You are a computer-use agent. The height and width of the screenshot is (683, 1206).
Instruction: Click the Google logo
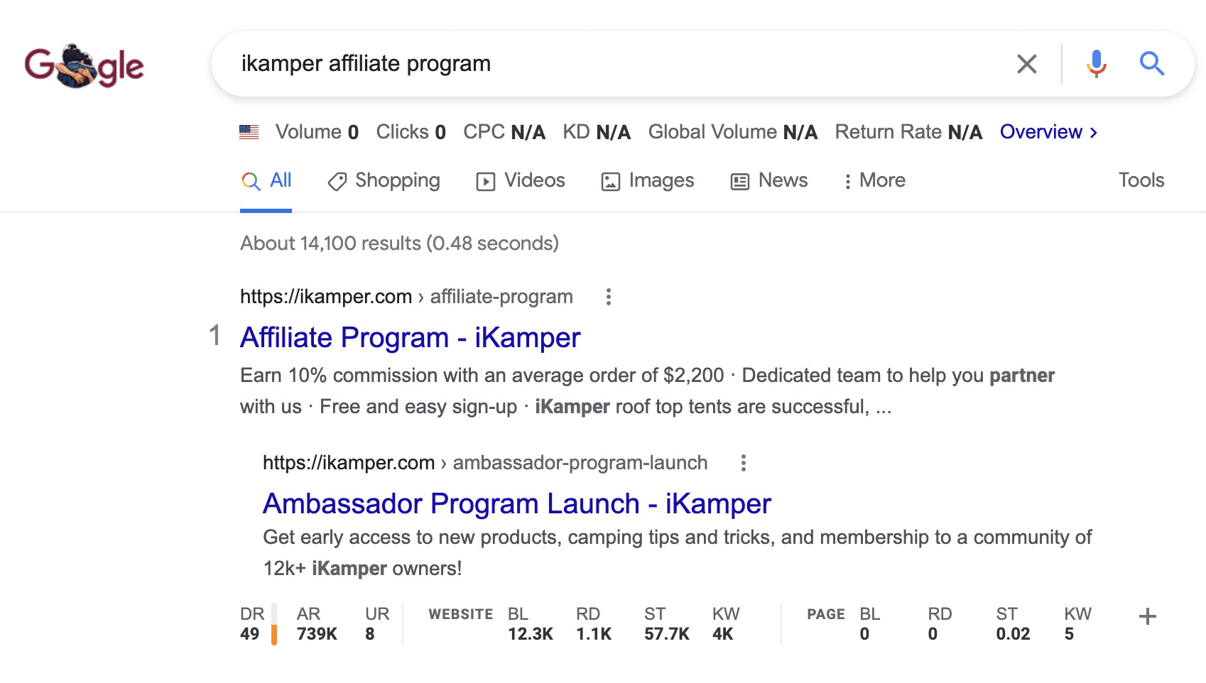pos(85,65)
